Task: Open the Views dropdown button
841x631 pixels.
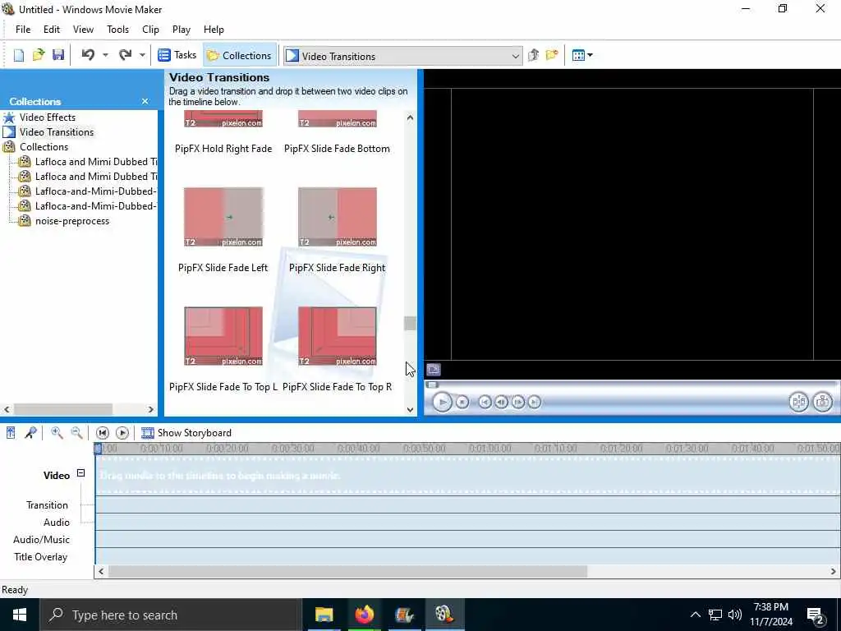Action: [582, 55]
